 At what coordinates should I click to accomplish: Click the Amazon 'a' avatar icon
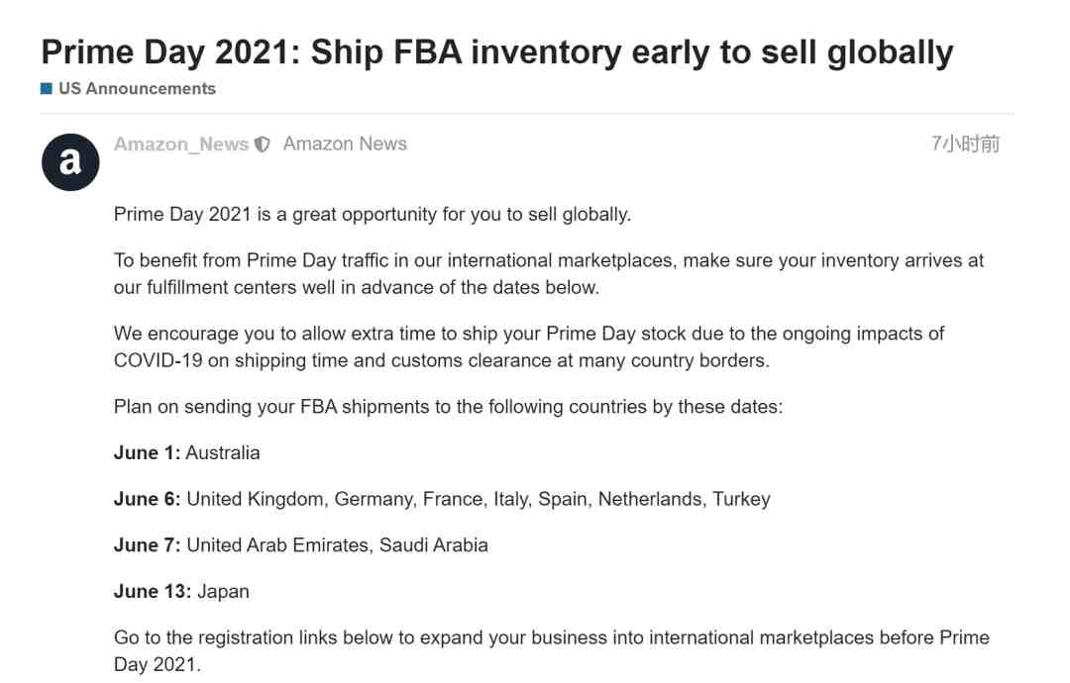tap(70, 162)
